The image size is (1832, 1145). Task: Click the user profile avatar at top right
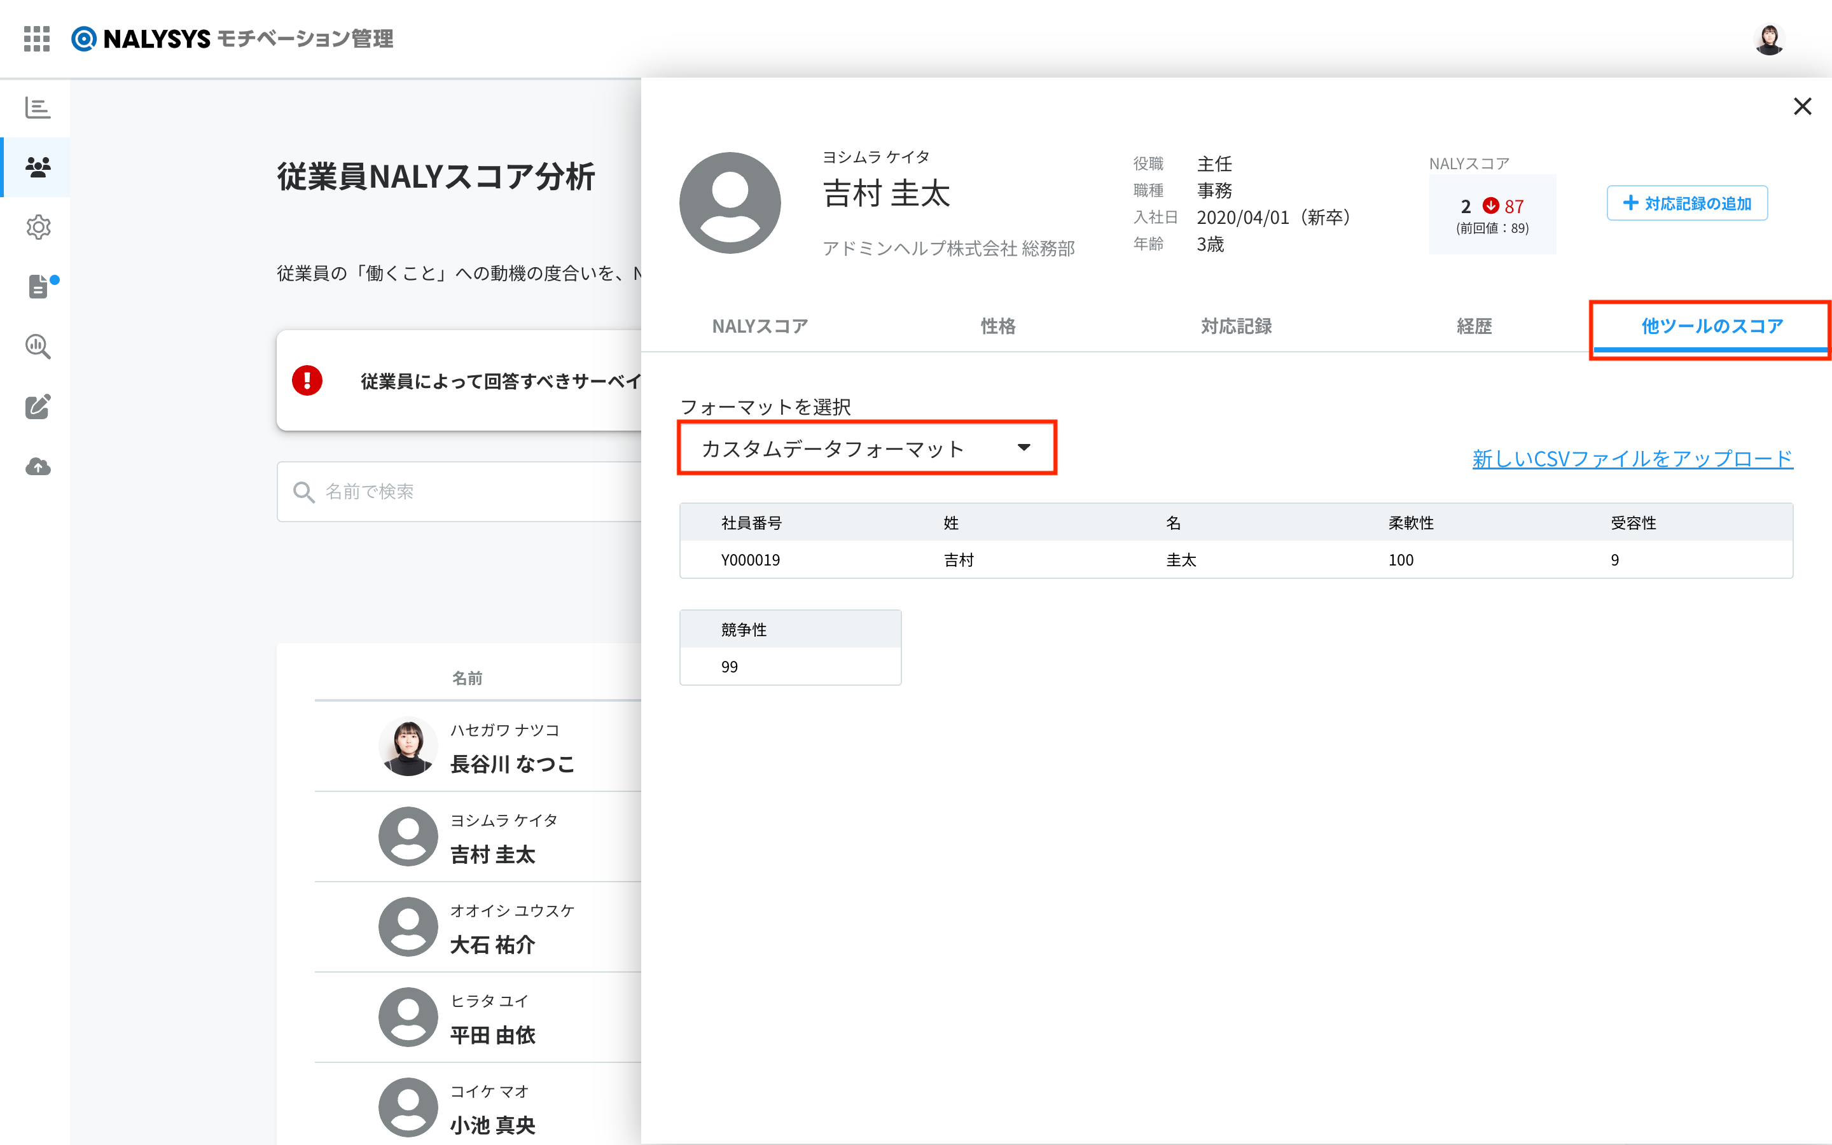(x=1769, y=39)
